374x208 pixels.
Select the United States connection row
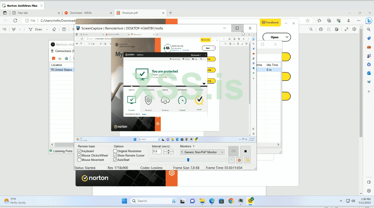[62, 70]
